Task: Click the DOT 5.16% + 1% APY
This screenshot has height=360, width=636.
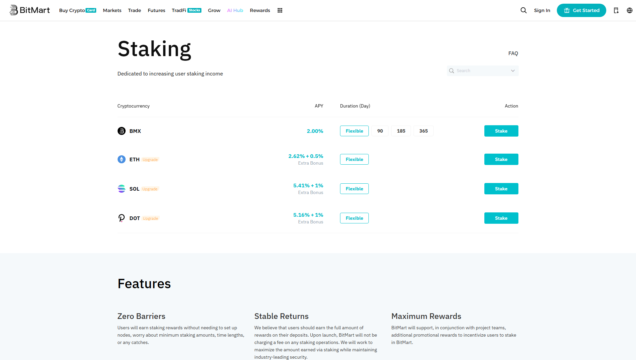Action: [x=308, y=215]
